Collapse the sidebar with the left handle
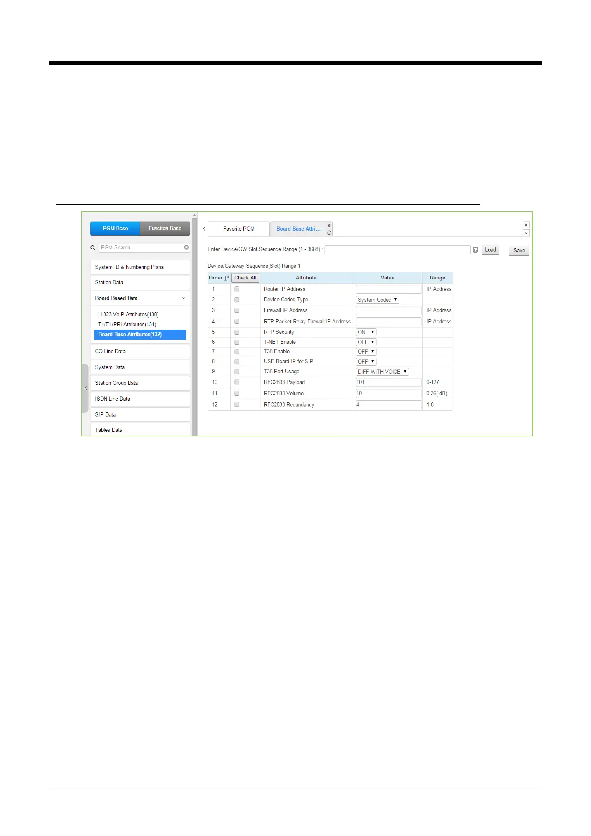The width and height of the screenshot is (591, 836). coord(85,388)
